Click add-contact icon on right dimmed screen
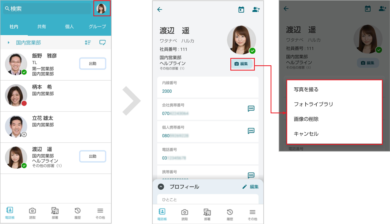390x224 pixels. point(382,9)
